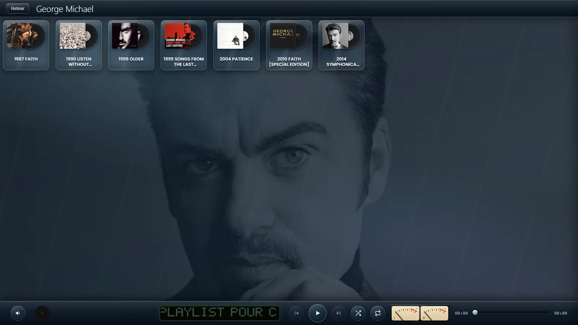Toggle shuffle mode

(x=358, y=313)
